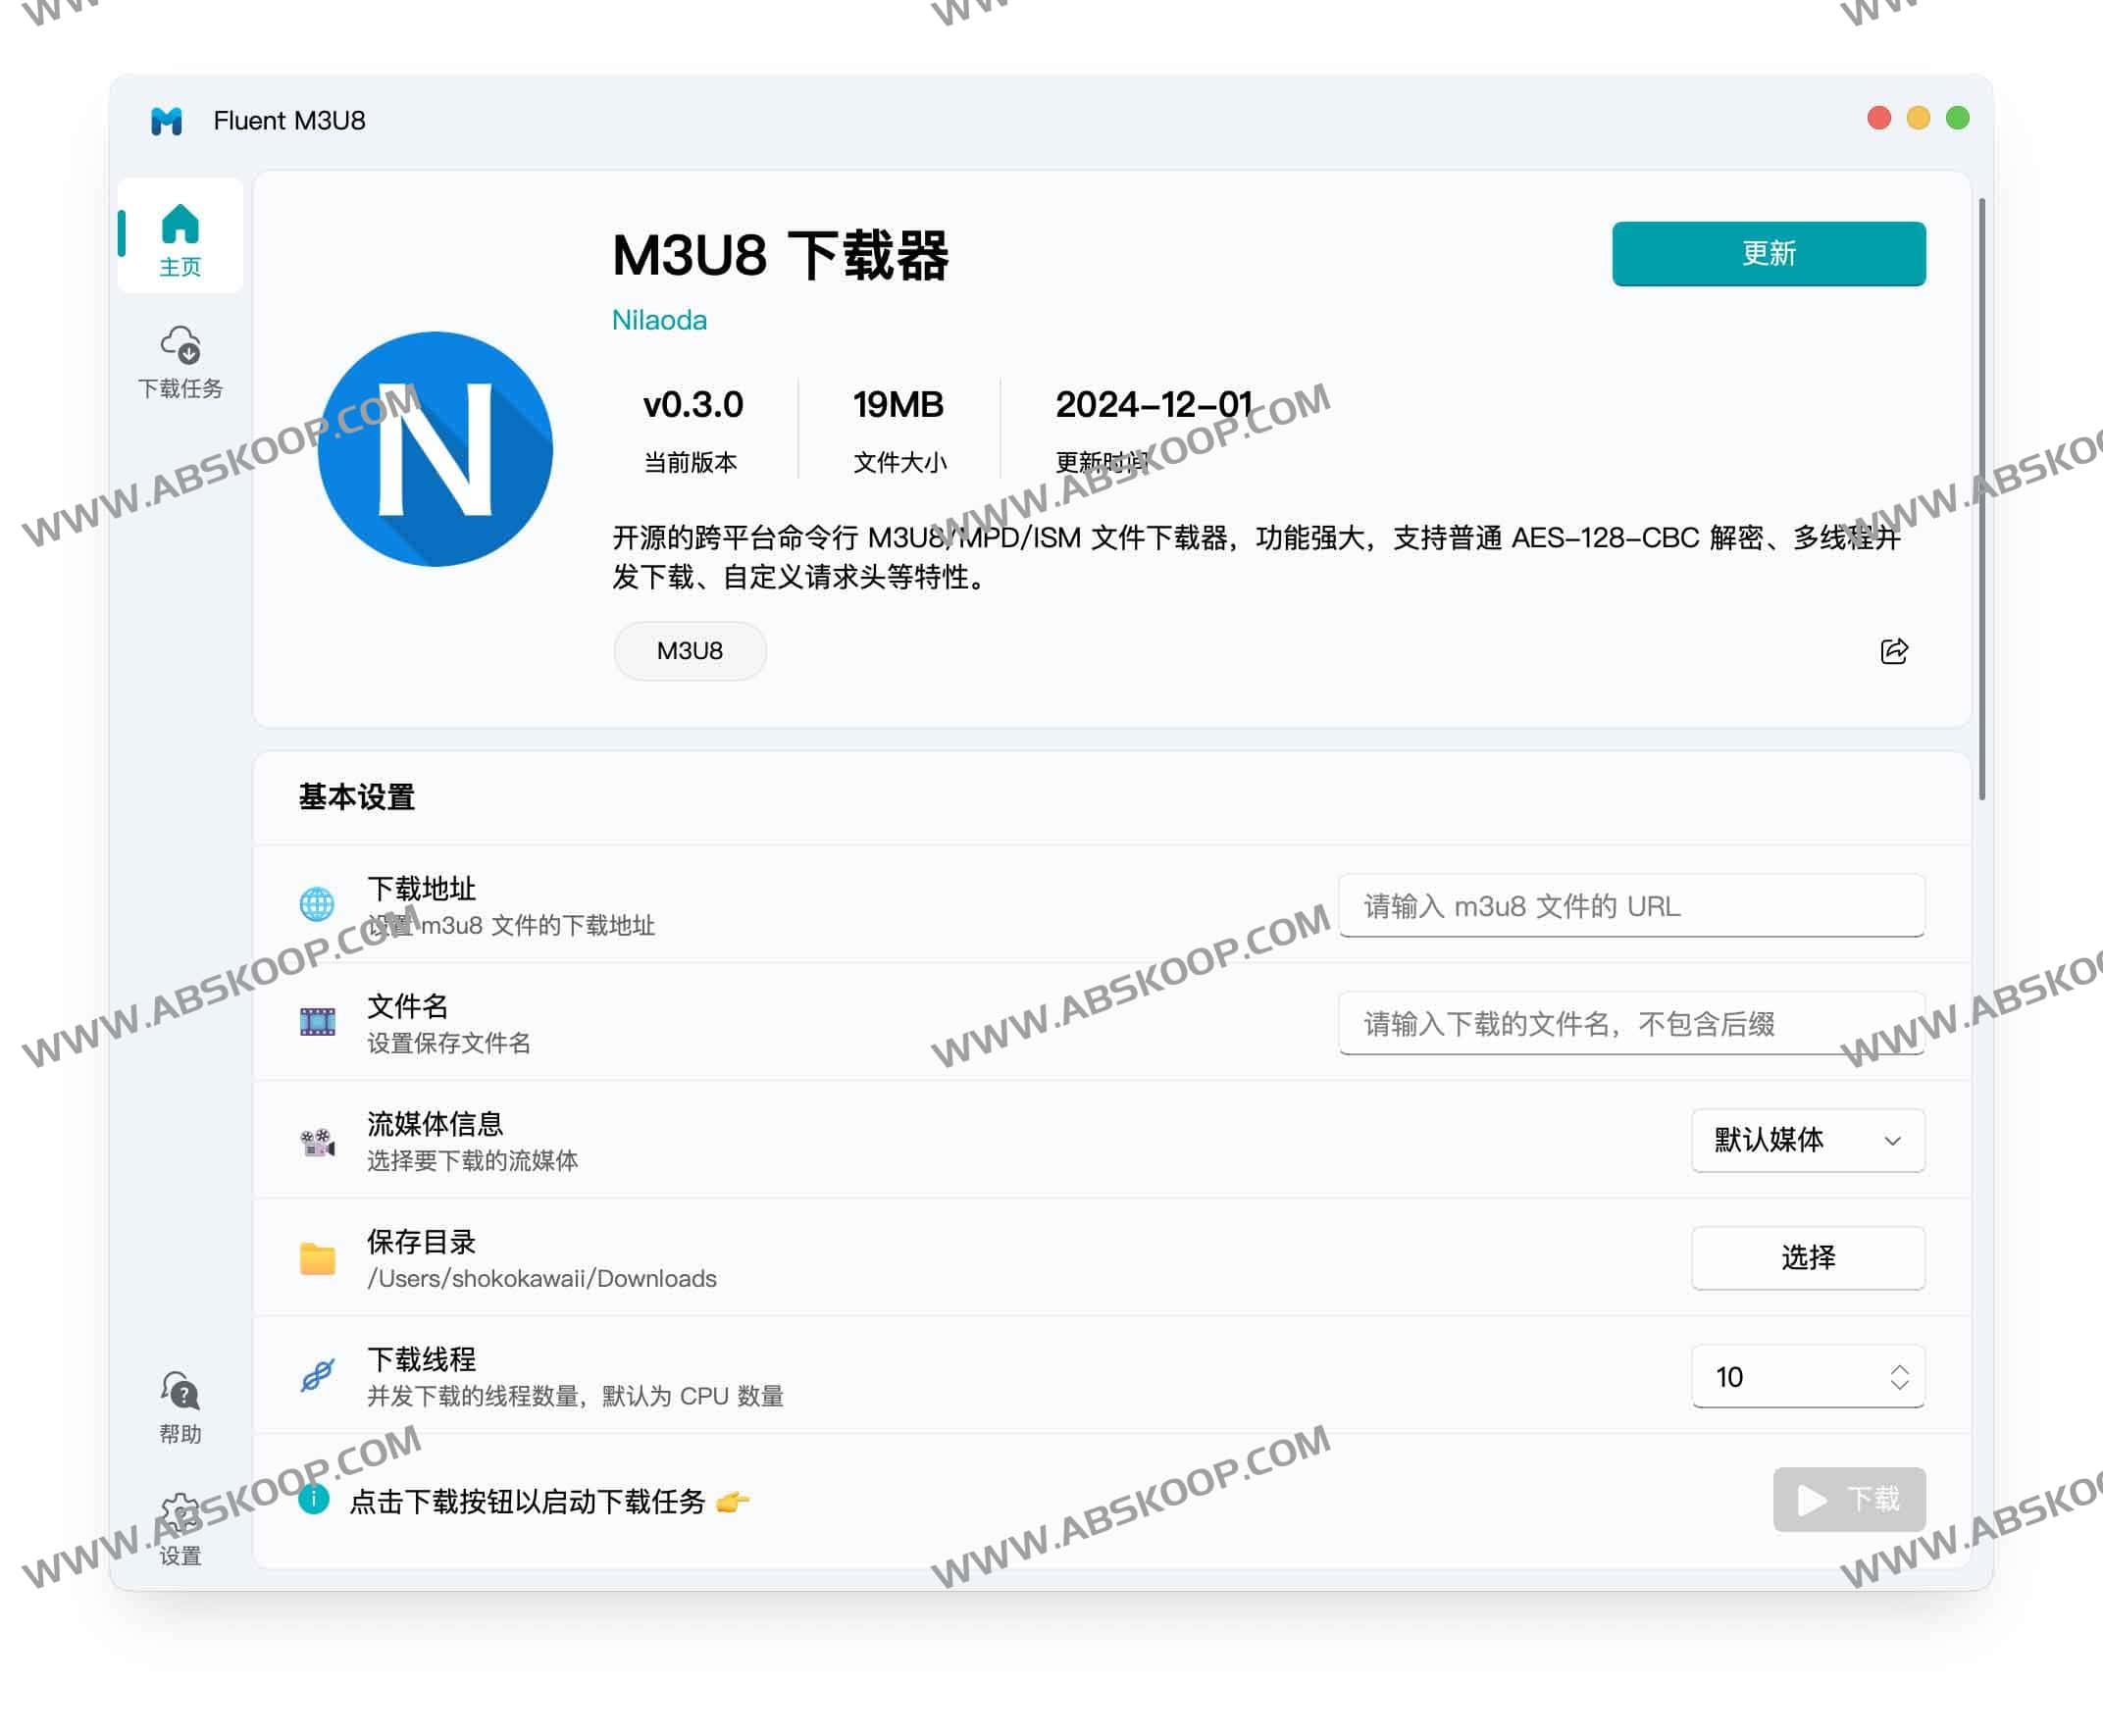Open the 设置 gear icon in sidebar

pos(180,1514)
